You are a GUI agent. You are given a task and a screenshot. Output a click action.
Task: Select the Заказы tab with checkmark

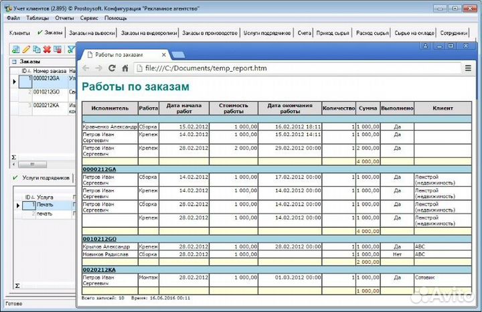coord(50,32)
